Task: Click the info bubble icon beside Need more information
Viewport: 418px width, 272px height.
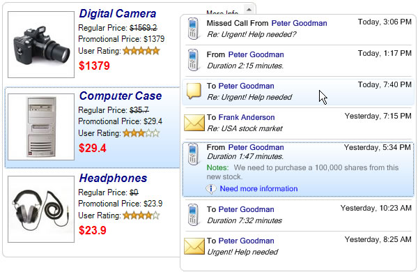Action: (x=211, y=189)
